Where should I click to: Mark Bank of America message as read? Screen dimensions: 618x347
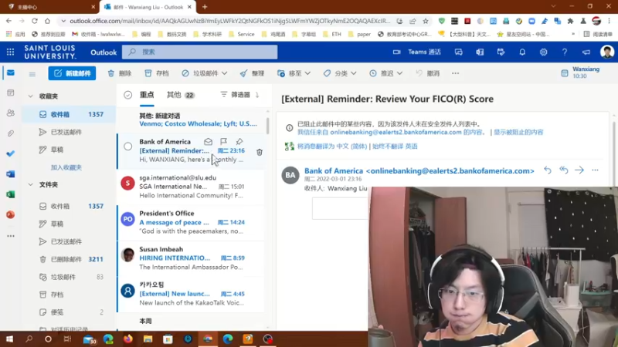pos(208,142)
